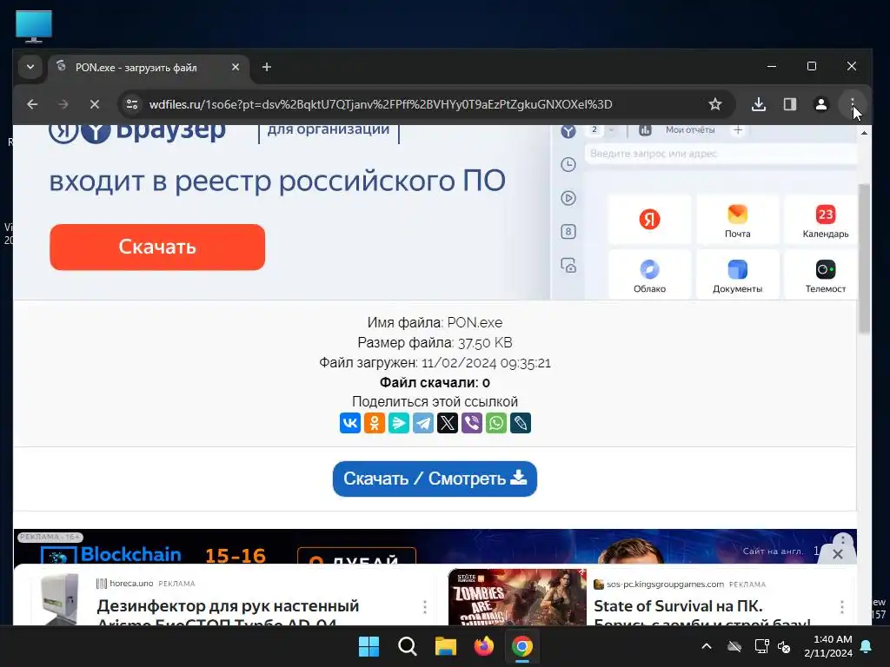Click the Chrome taskbar icon
The width and height of the screenshot is (890, 667).
[x=522, y=646]
